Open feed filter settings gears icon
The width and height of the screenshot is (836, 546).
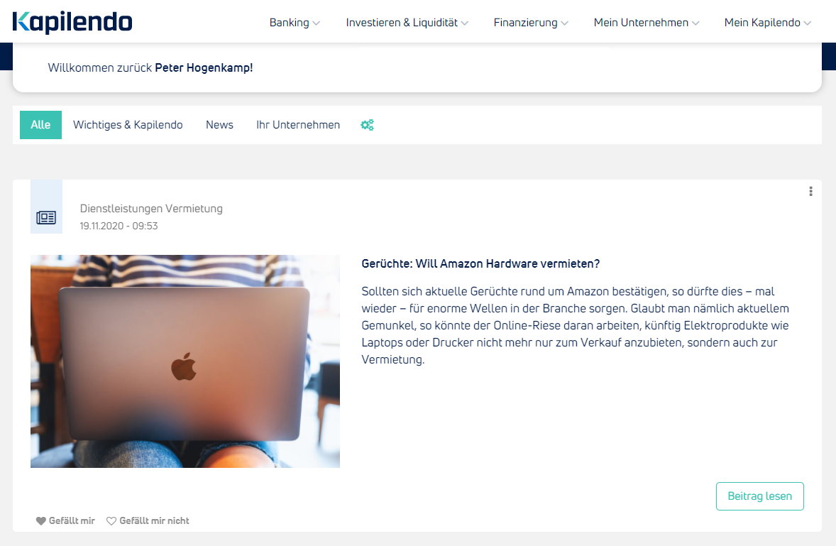[368, 125]
